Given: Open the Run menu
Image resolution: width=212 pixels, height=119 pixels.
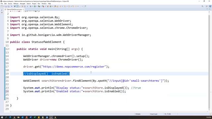Looking at the screenshot, I should click(39, 4).
